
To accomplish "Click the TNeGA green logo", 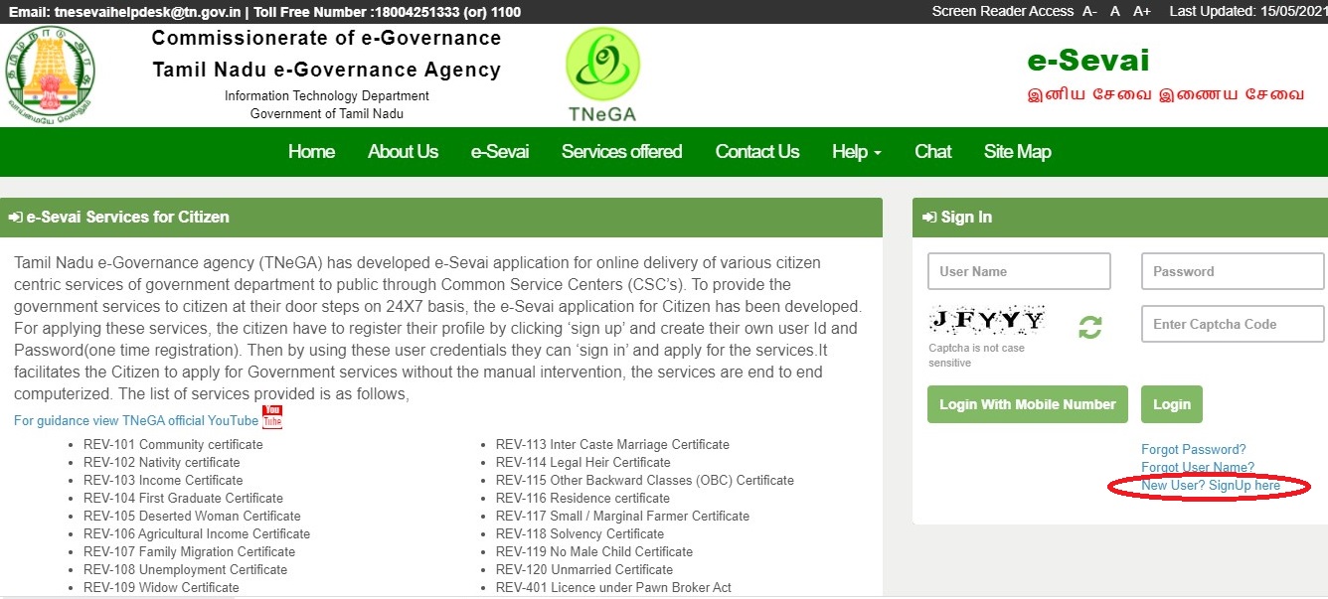I will point(602,75).
